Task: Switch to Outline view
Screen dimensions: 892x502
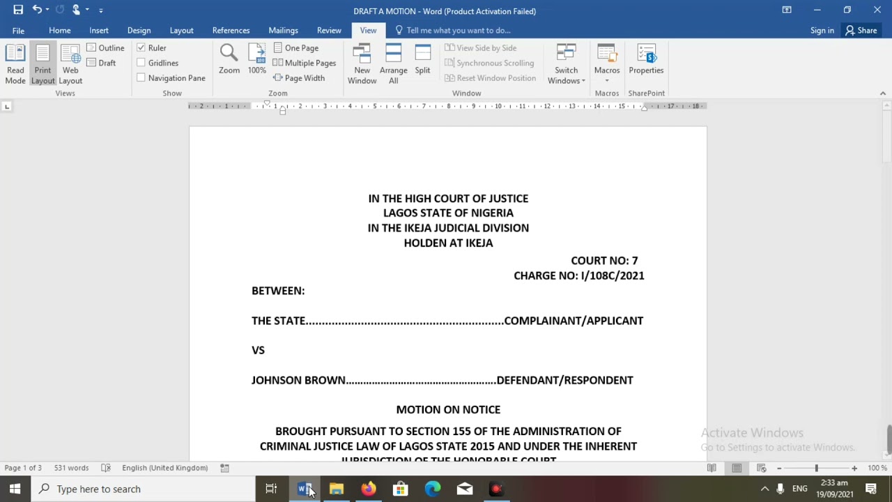Action: 106,48
